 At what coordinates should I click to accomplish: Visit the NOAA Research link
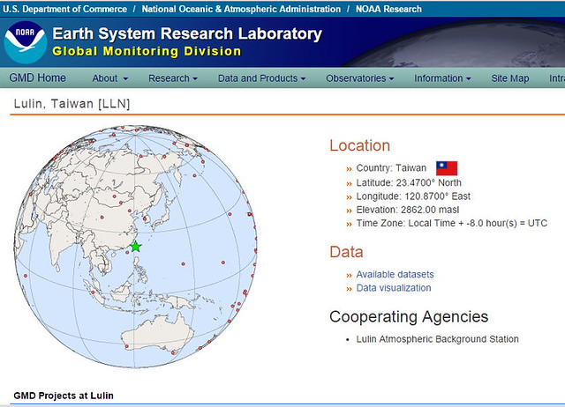click(388, 9)
